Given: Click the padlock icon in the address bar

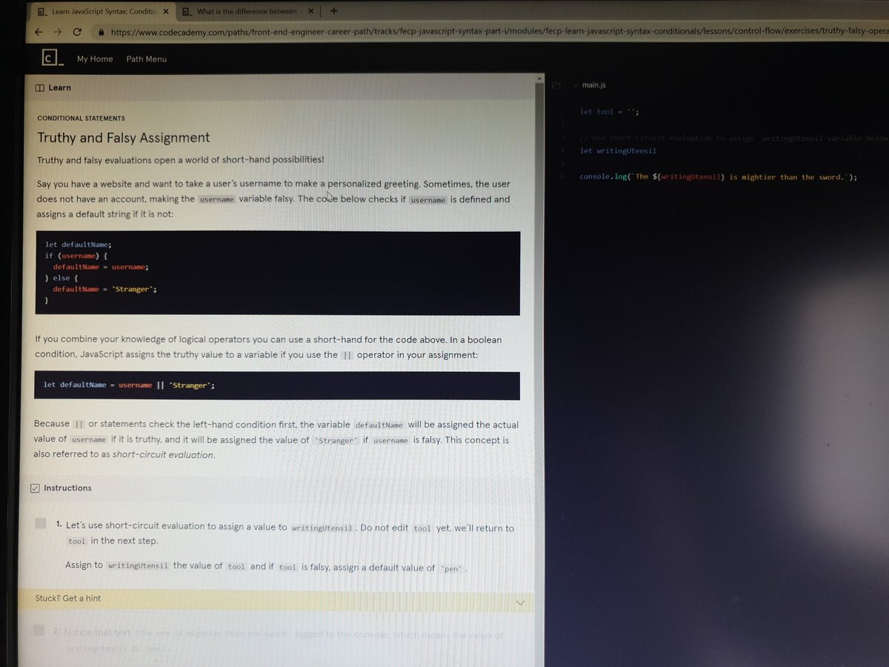Looking at the screenshot, I should coord(102,33).
